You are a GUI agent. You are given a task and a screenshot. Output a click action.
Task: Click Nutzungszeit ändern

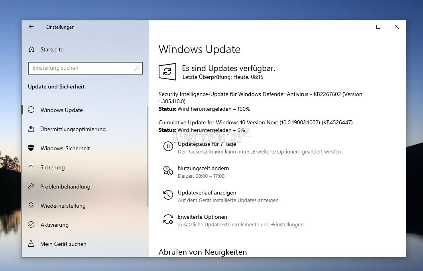203,168
